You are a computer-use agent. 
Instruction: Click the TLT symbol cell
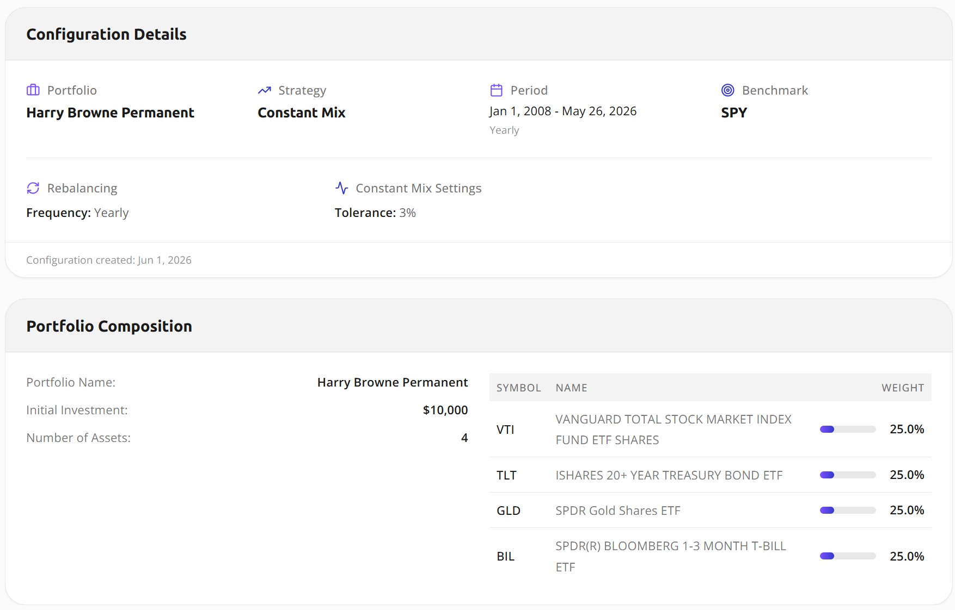point(506,475)
